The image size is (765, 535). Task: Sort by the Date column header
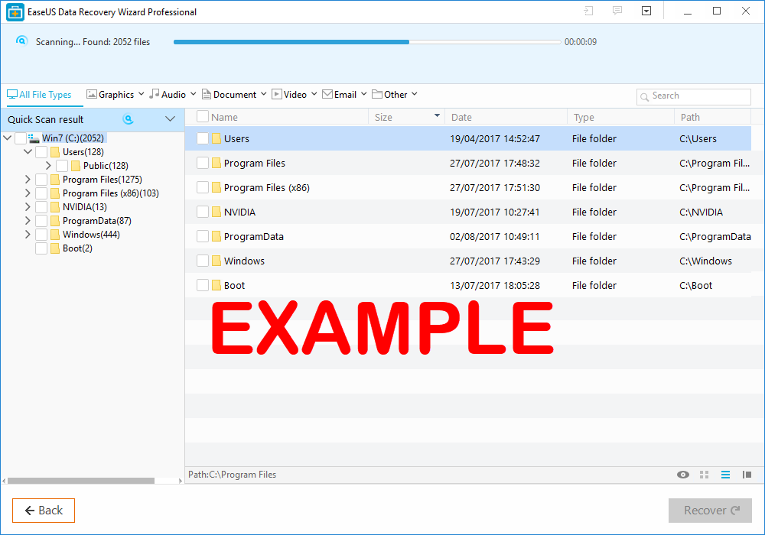[461, 117]
